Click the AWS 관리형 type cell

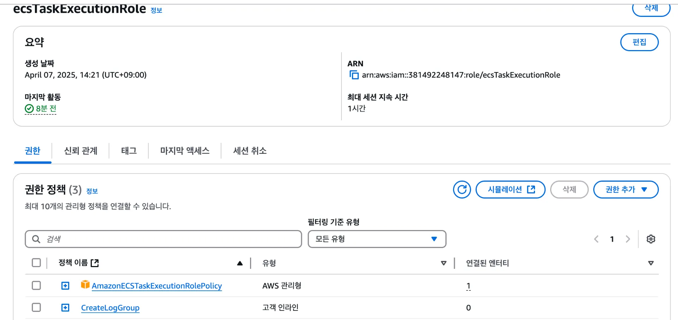tap(282, 285)
